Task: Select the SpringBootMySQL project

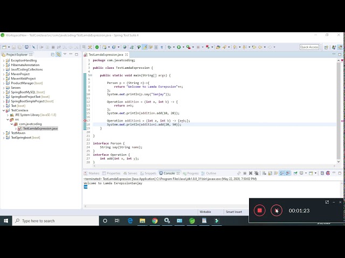Action: pyautogui.click(x=27, y=92)
